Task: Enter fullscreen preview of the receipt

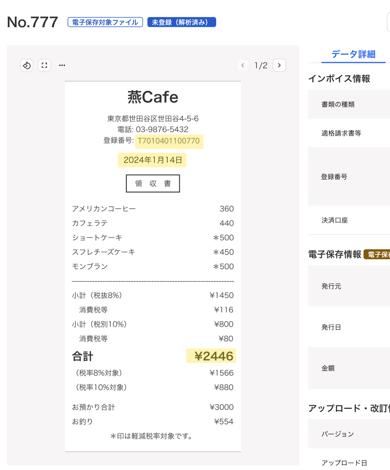Action: 44,65
